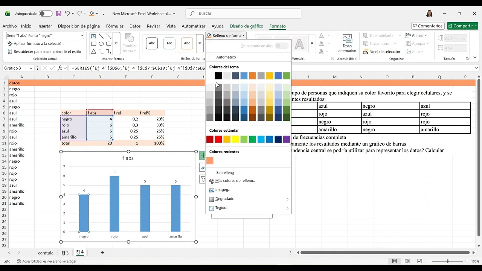This screenshot has width=482, height=271.
Task: Click the Save icon in title bar
Action: click(59, 14)
